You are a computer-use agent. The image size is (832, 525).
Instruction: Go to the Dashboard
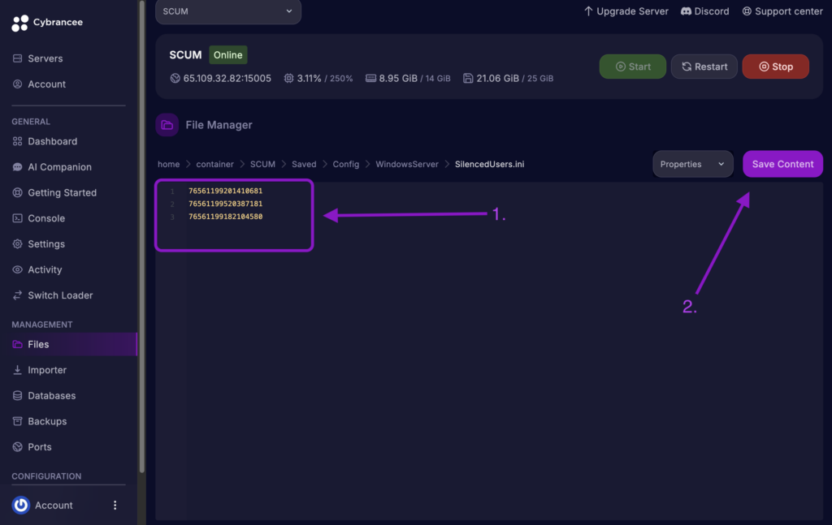(54, 140)
